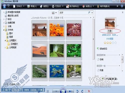The width and height of the screenshot is (125, 93).
Task: Expand the 标记 (Tags) tree node
Action: pos(3,19)
